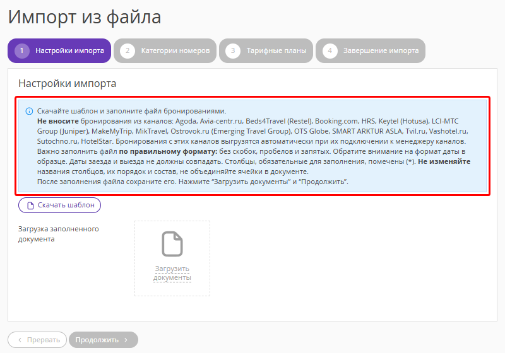Click the "Продолжить" button
Image resolution: width=505 pixels, height=353 pixels.
click(x=104, y=340)
